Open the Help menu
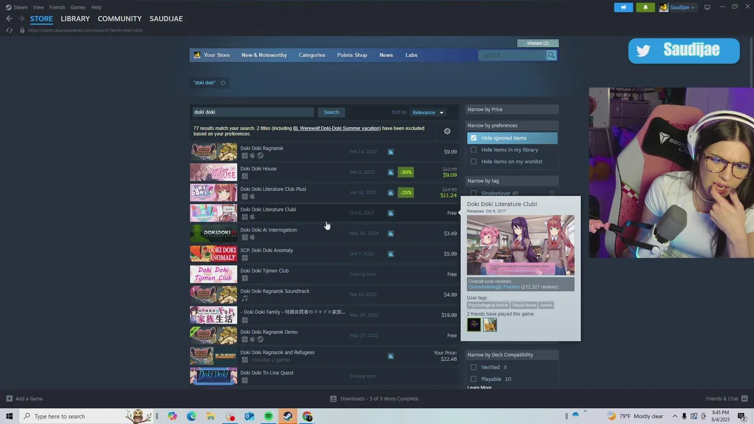This screenshot has width=754, height=424. point(96,7)
